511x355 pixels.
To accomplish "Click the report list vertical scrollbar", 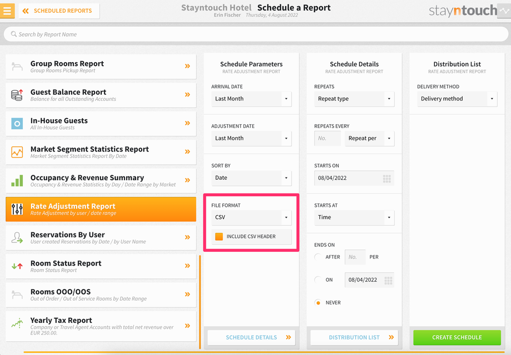I will pyautogui.click(x=200, y=302).
